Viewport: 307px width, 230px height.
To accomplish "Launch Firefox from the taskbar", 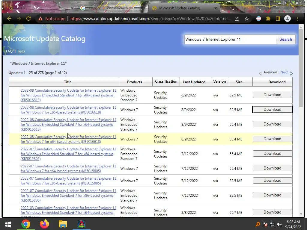I will click(44, 224).
